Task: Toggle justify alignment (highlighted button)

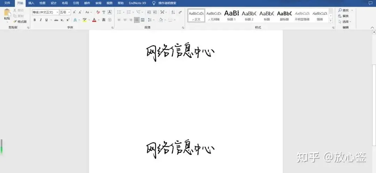Action: (137, 20)
